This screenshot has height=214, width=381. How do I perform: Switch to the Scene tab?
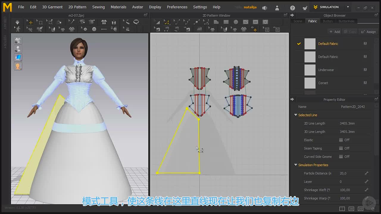298,21
